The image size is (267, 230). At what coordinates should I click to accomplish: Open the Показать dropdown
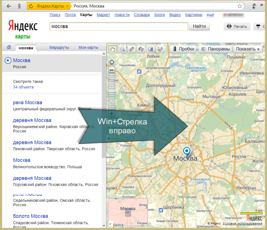click(x=248, y=49)
